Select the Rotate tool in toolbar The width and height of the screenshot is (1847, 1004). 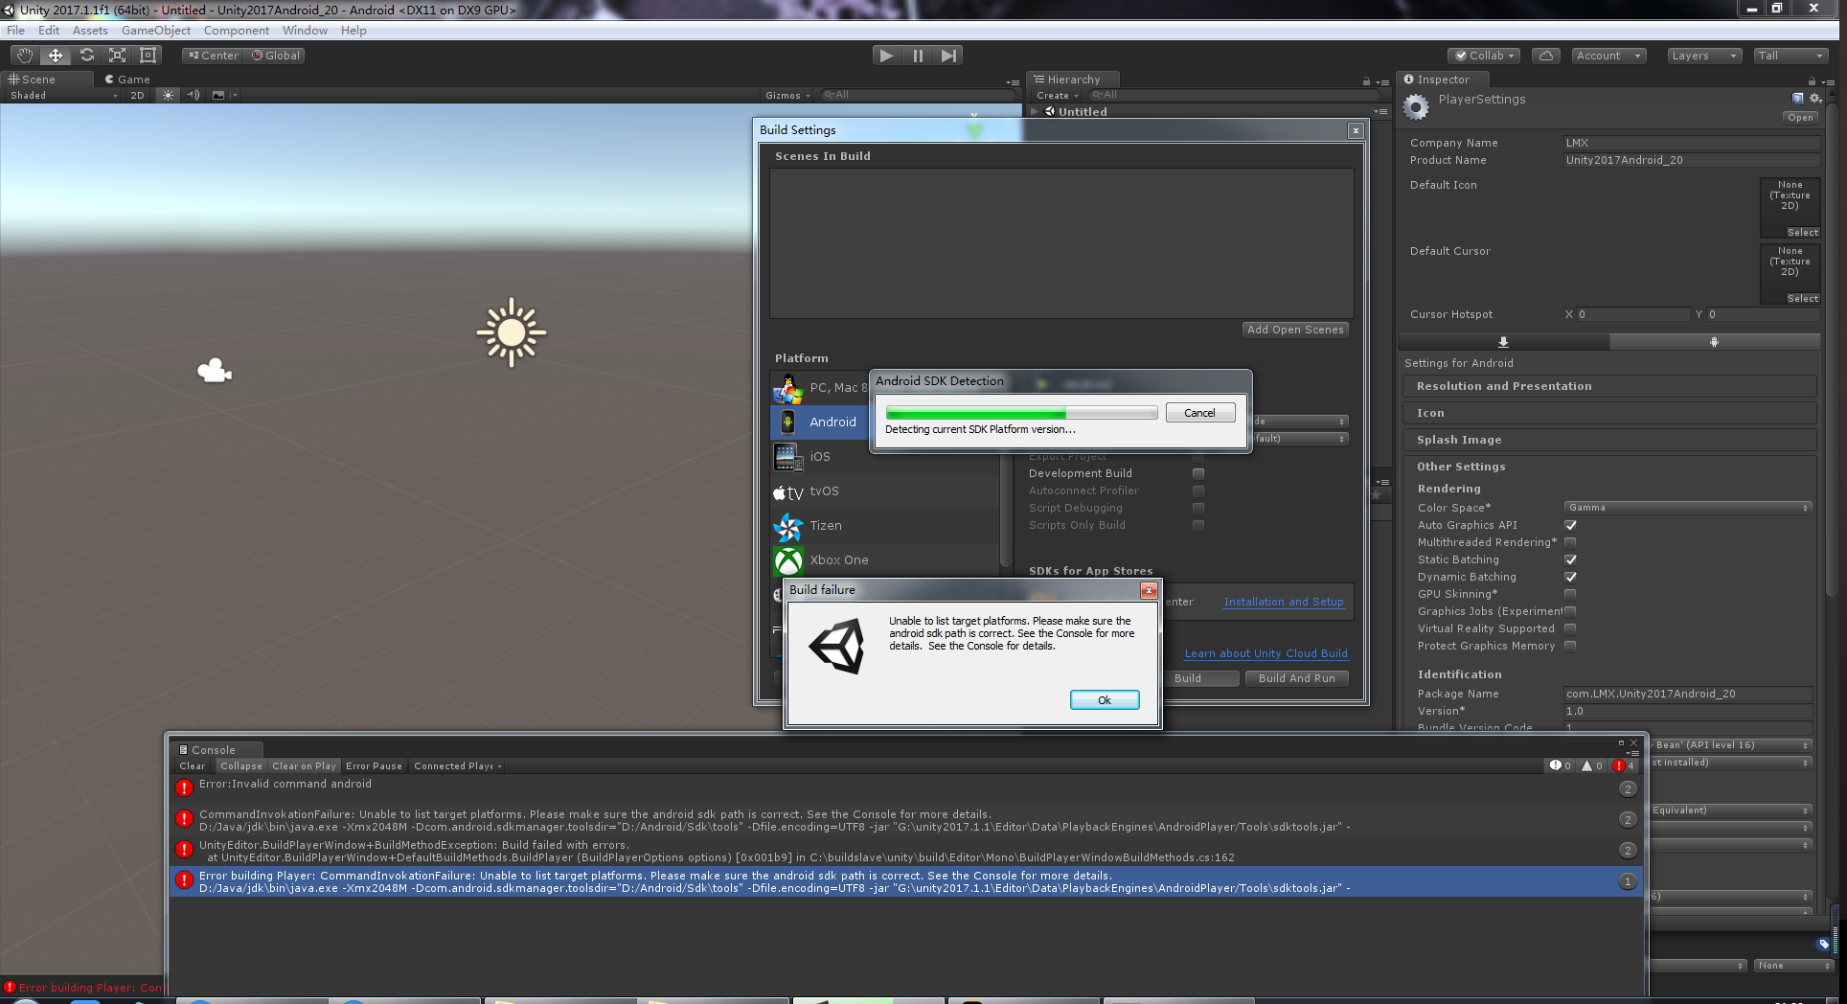pos(86,56)
